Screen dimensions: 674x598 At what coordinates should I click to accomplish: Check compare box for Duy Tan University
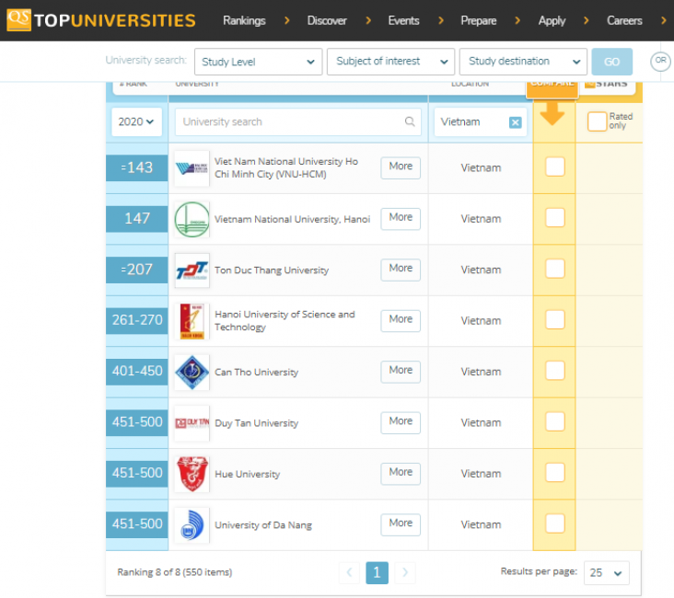pyautogui.click(x=555, y=421)
